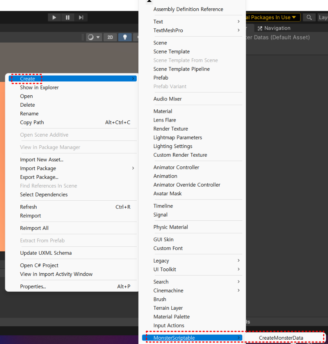Open the draw mode shading dropdown
The height and width of the screenshot is (344, 328).
[94, 37]
